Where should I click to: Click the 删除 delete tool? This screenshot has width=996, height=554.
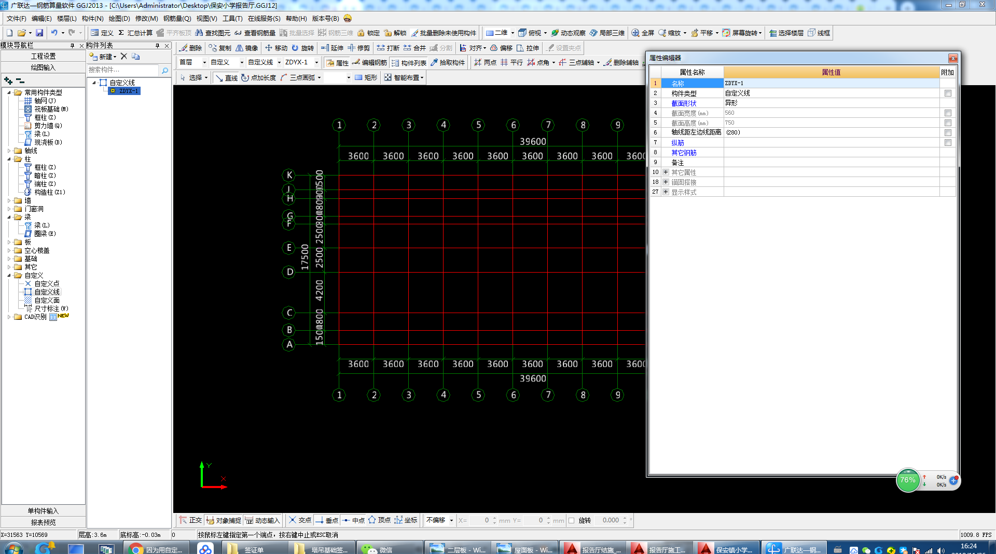coord(190,48)
